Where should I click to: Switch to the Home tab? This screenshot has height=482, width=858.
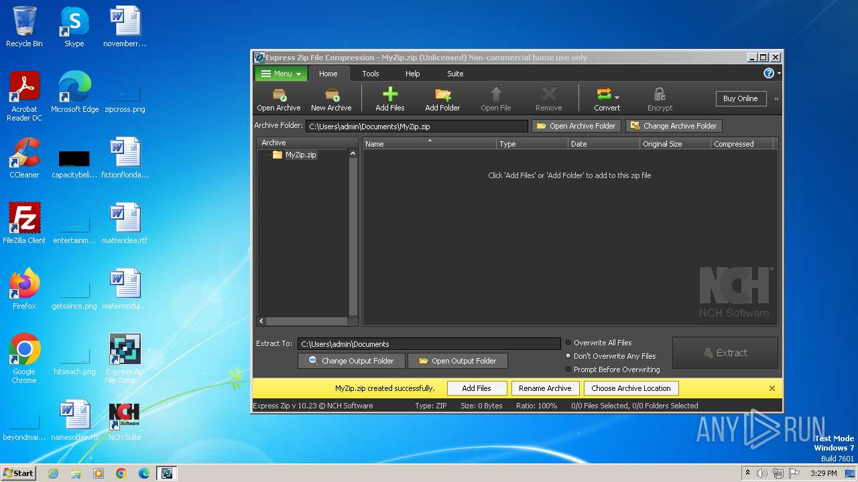(328, 74)
